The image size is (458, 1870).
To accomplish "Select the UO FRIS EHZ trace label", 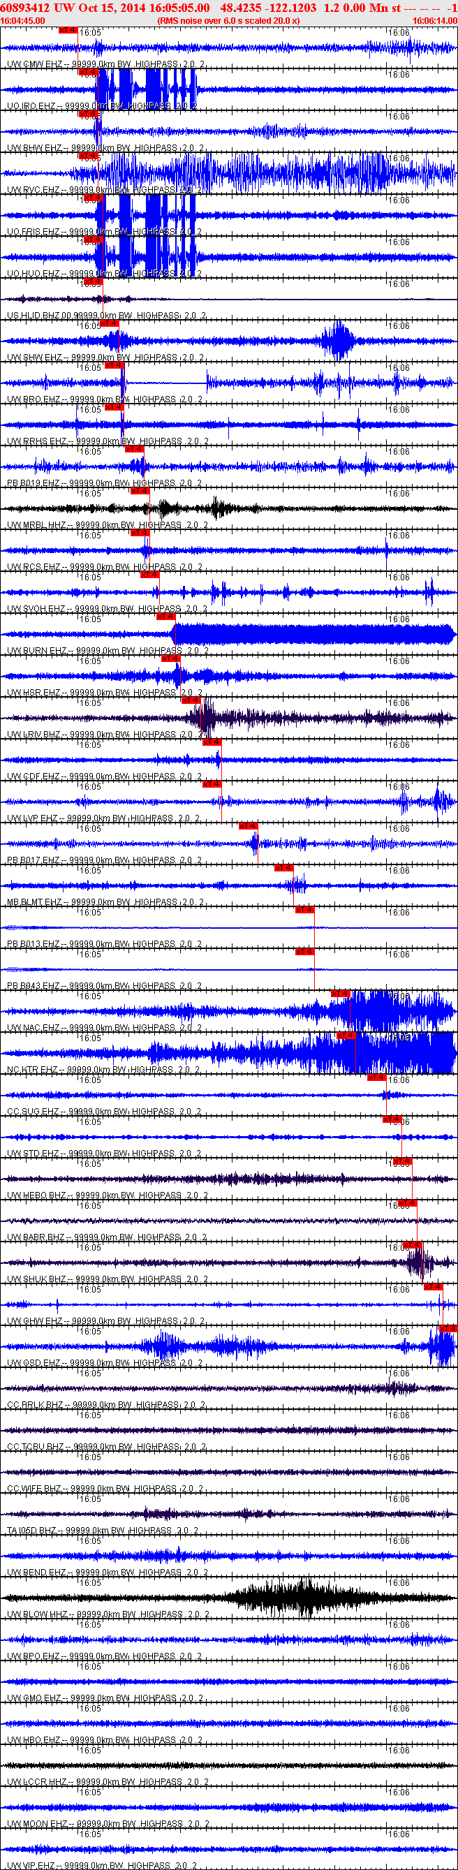I will [104, 233].
